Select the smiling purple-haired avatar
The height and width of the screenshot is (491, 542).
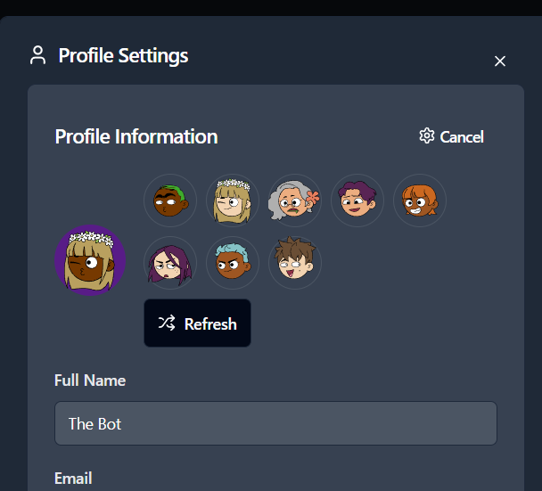(x=357, y=200)
